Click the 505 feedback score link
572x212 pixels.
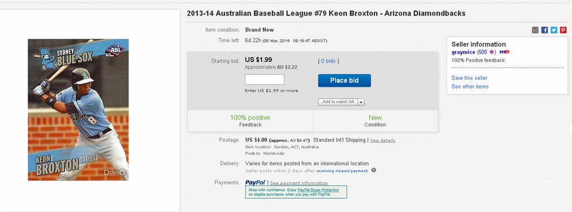pos(483,52)
